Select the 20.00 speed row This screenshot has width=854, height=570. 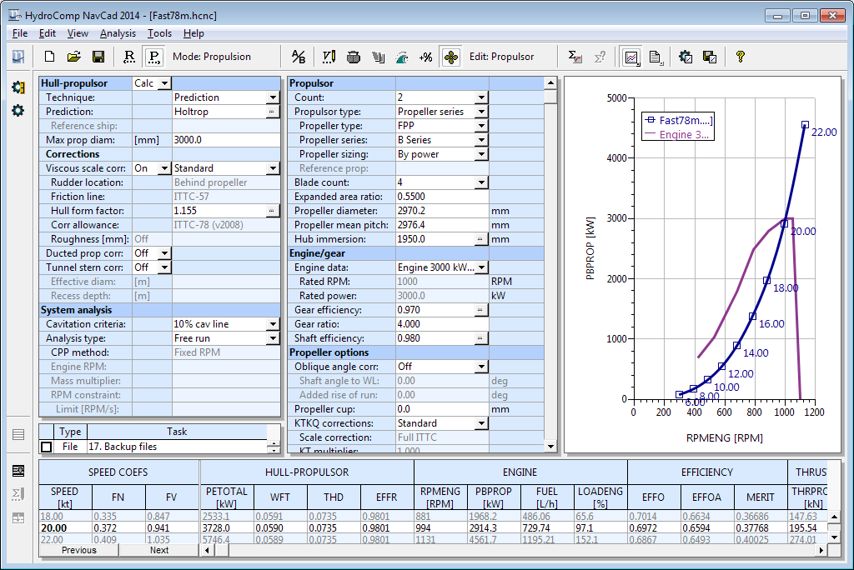pyautogui.click(x=434, y=528)
